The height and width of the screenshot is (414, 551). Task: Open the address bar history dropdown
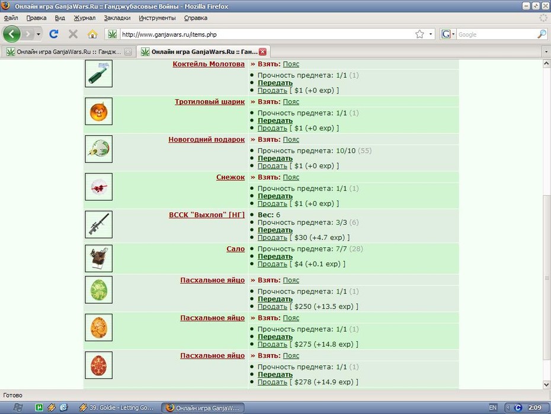(x=431, y=34)
